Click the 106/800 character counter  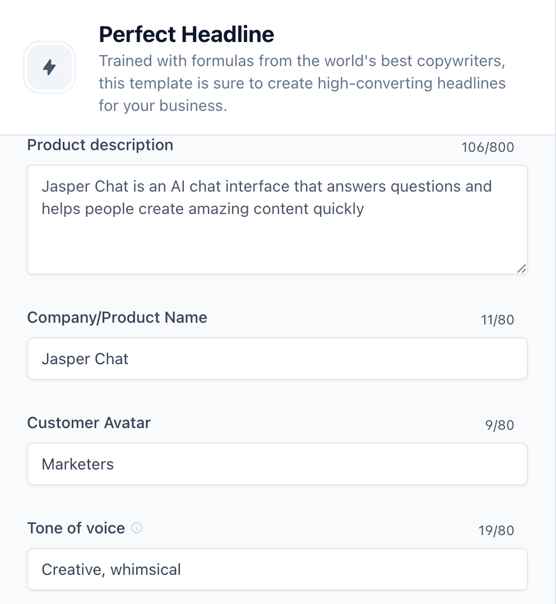(487, 147)
